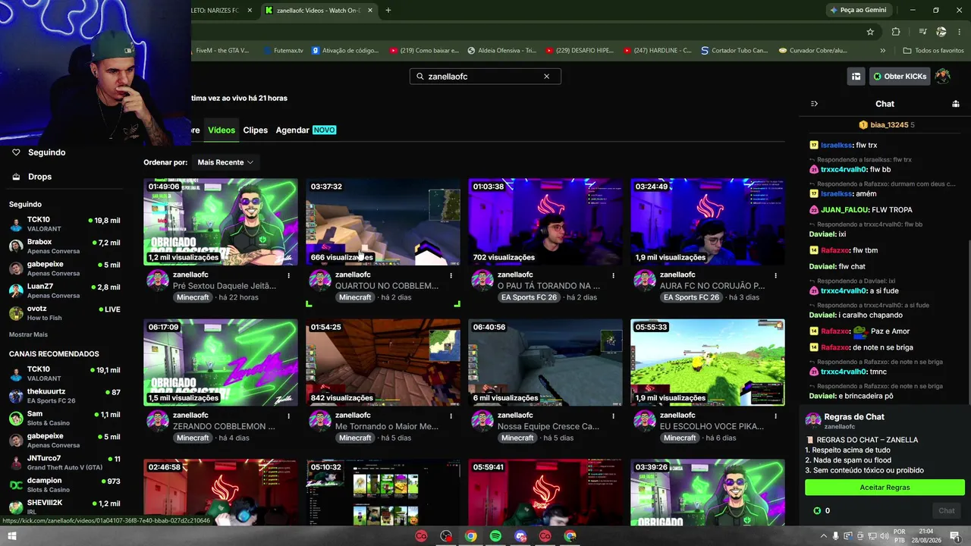Open recommended channel JNTurco7
Screen dimensions: 971x546
point(64,463)
